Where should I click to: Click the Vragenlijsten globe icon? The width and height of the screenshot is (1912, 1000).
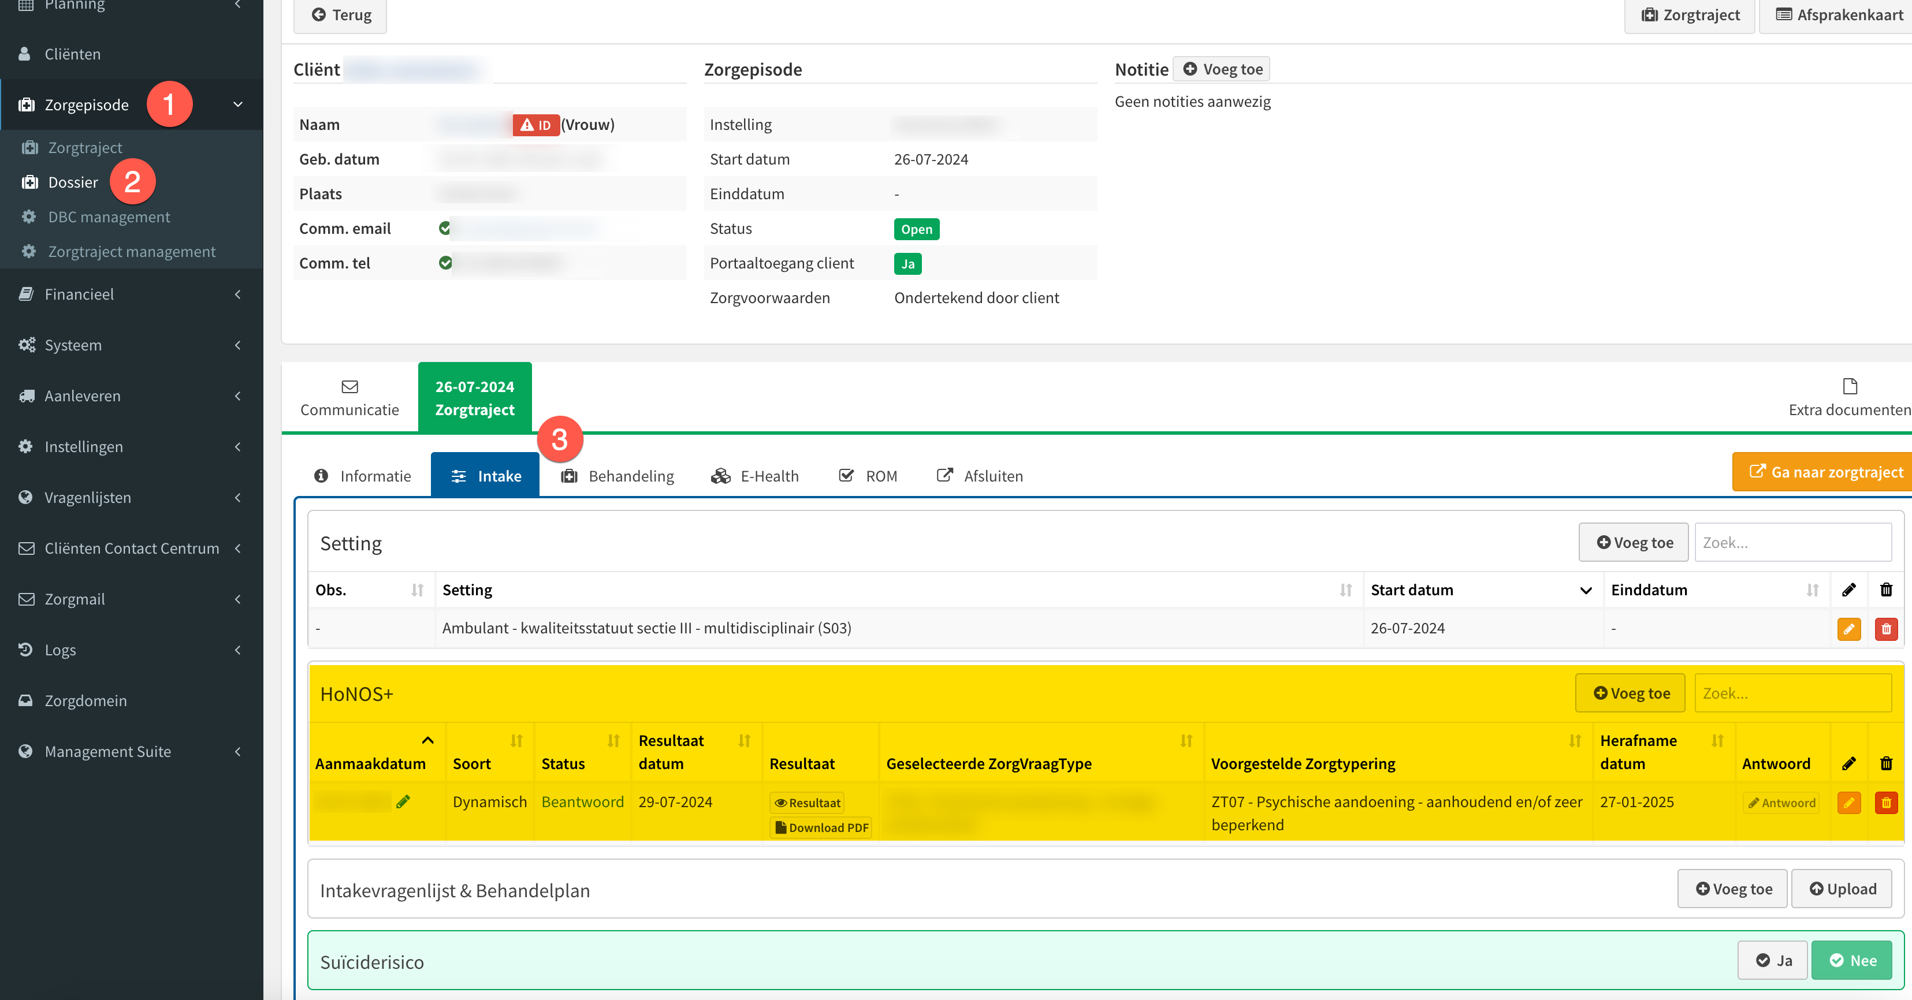25,497
